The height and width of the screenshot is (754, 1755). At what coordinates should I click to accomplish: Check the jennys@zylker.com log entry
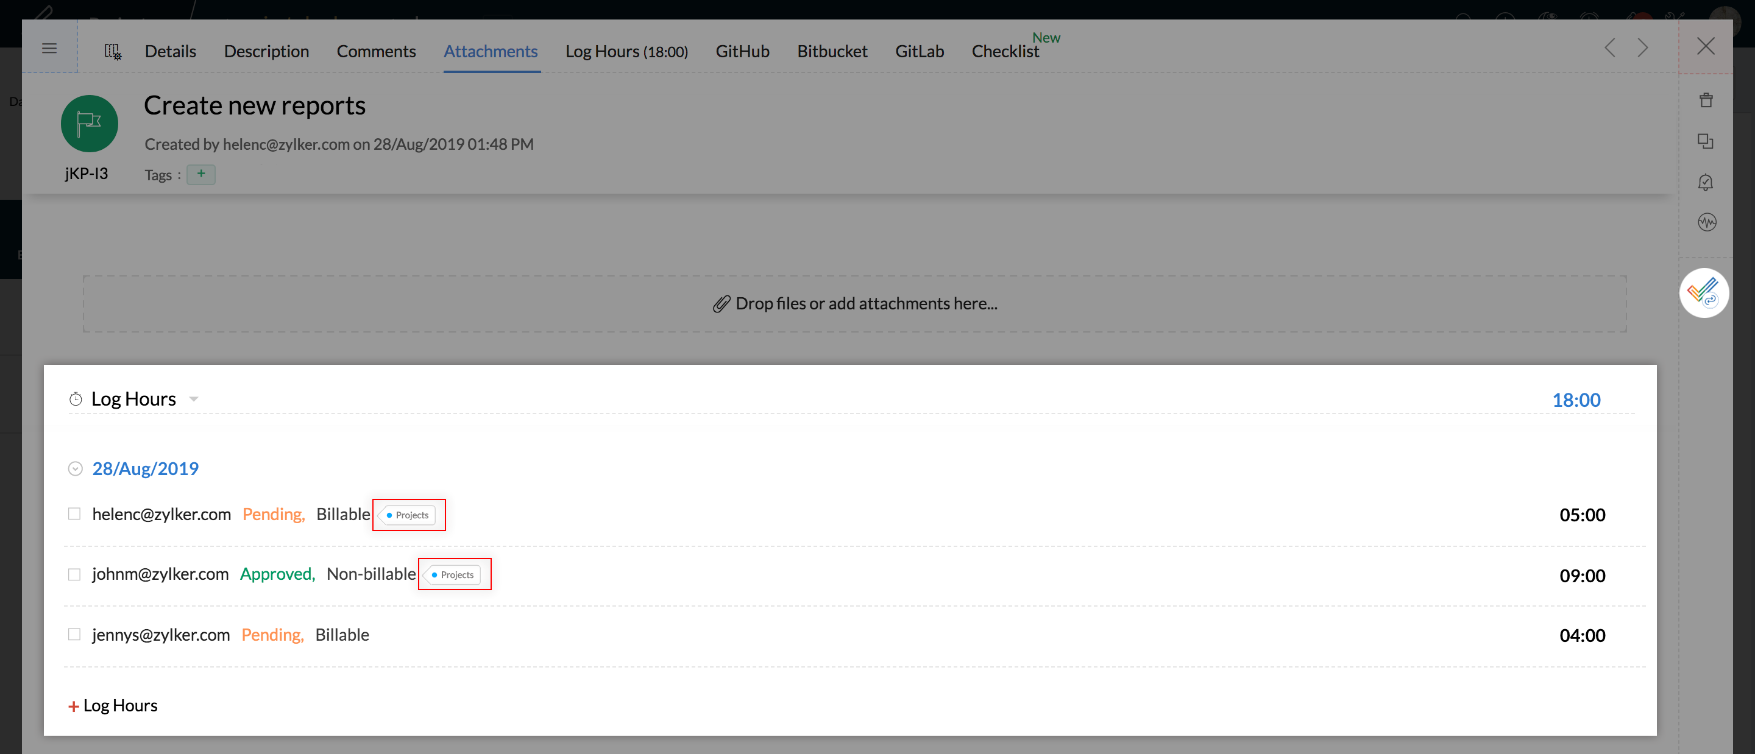74,634
